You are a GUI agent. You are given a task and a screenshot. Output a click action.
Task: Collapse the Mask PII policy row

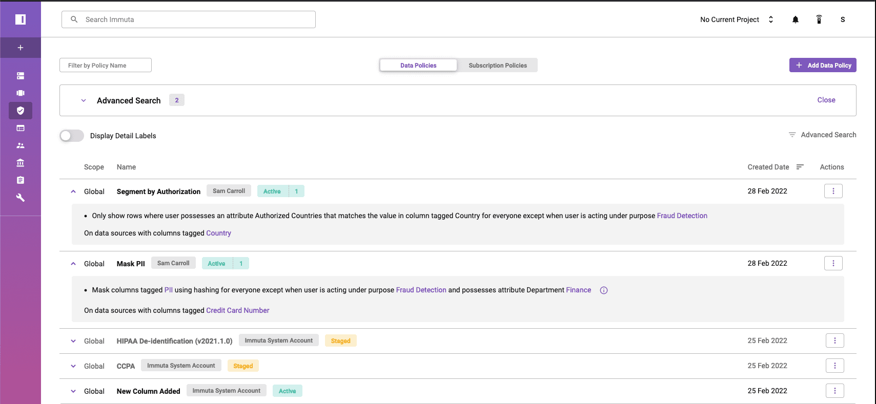point(73,264)
